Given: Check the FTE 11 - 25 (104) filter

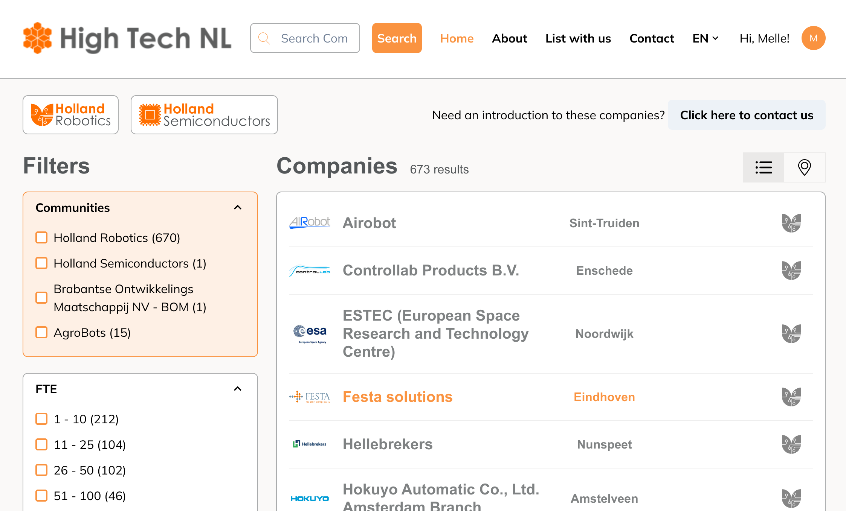Looking at the screenshot, I should click(x=41, y=444).
